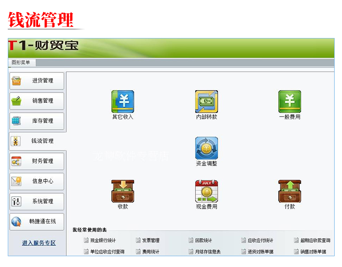Open the 费用统计 report link
Image resolution: width=342 pixels, height=267 pixels.
151,251
